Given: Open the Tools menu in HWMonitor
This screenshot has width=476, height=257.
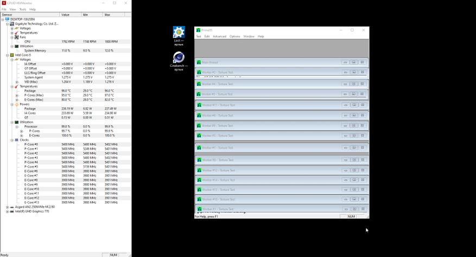Looking at the screenshot, I should click(23, 9).
